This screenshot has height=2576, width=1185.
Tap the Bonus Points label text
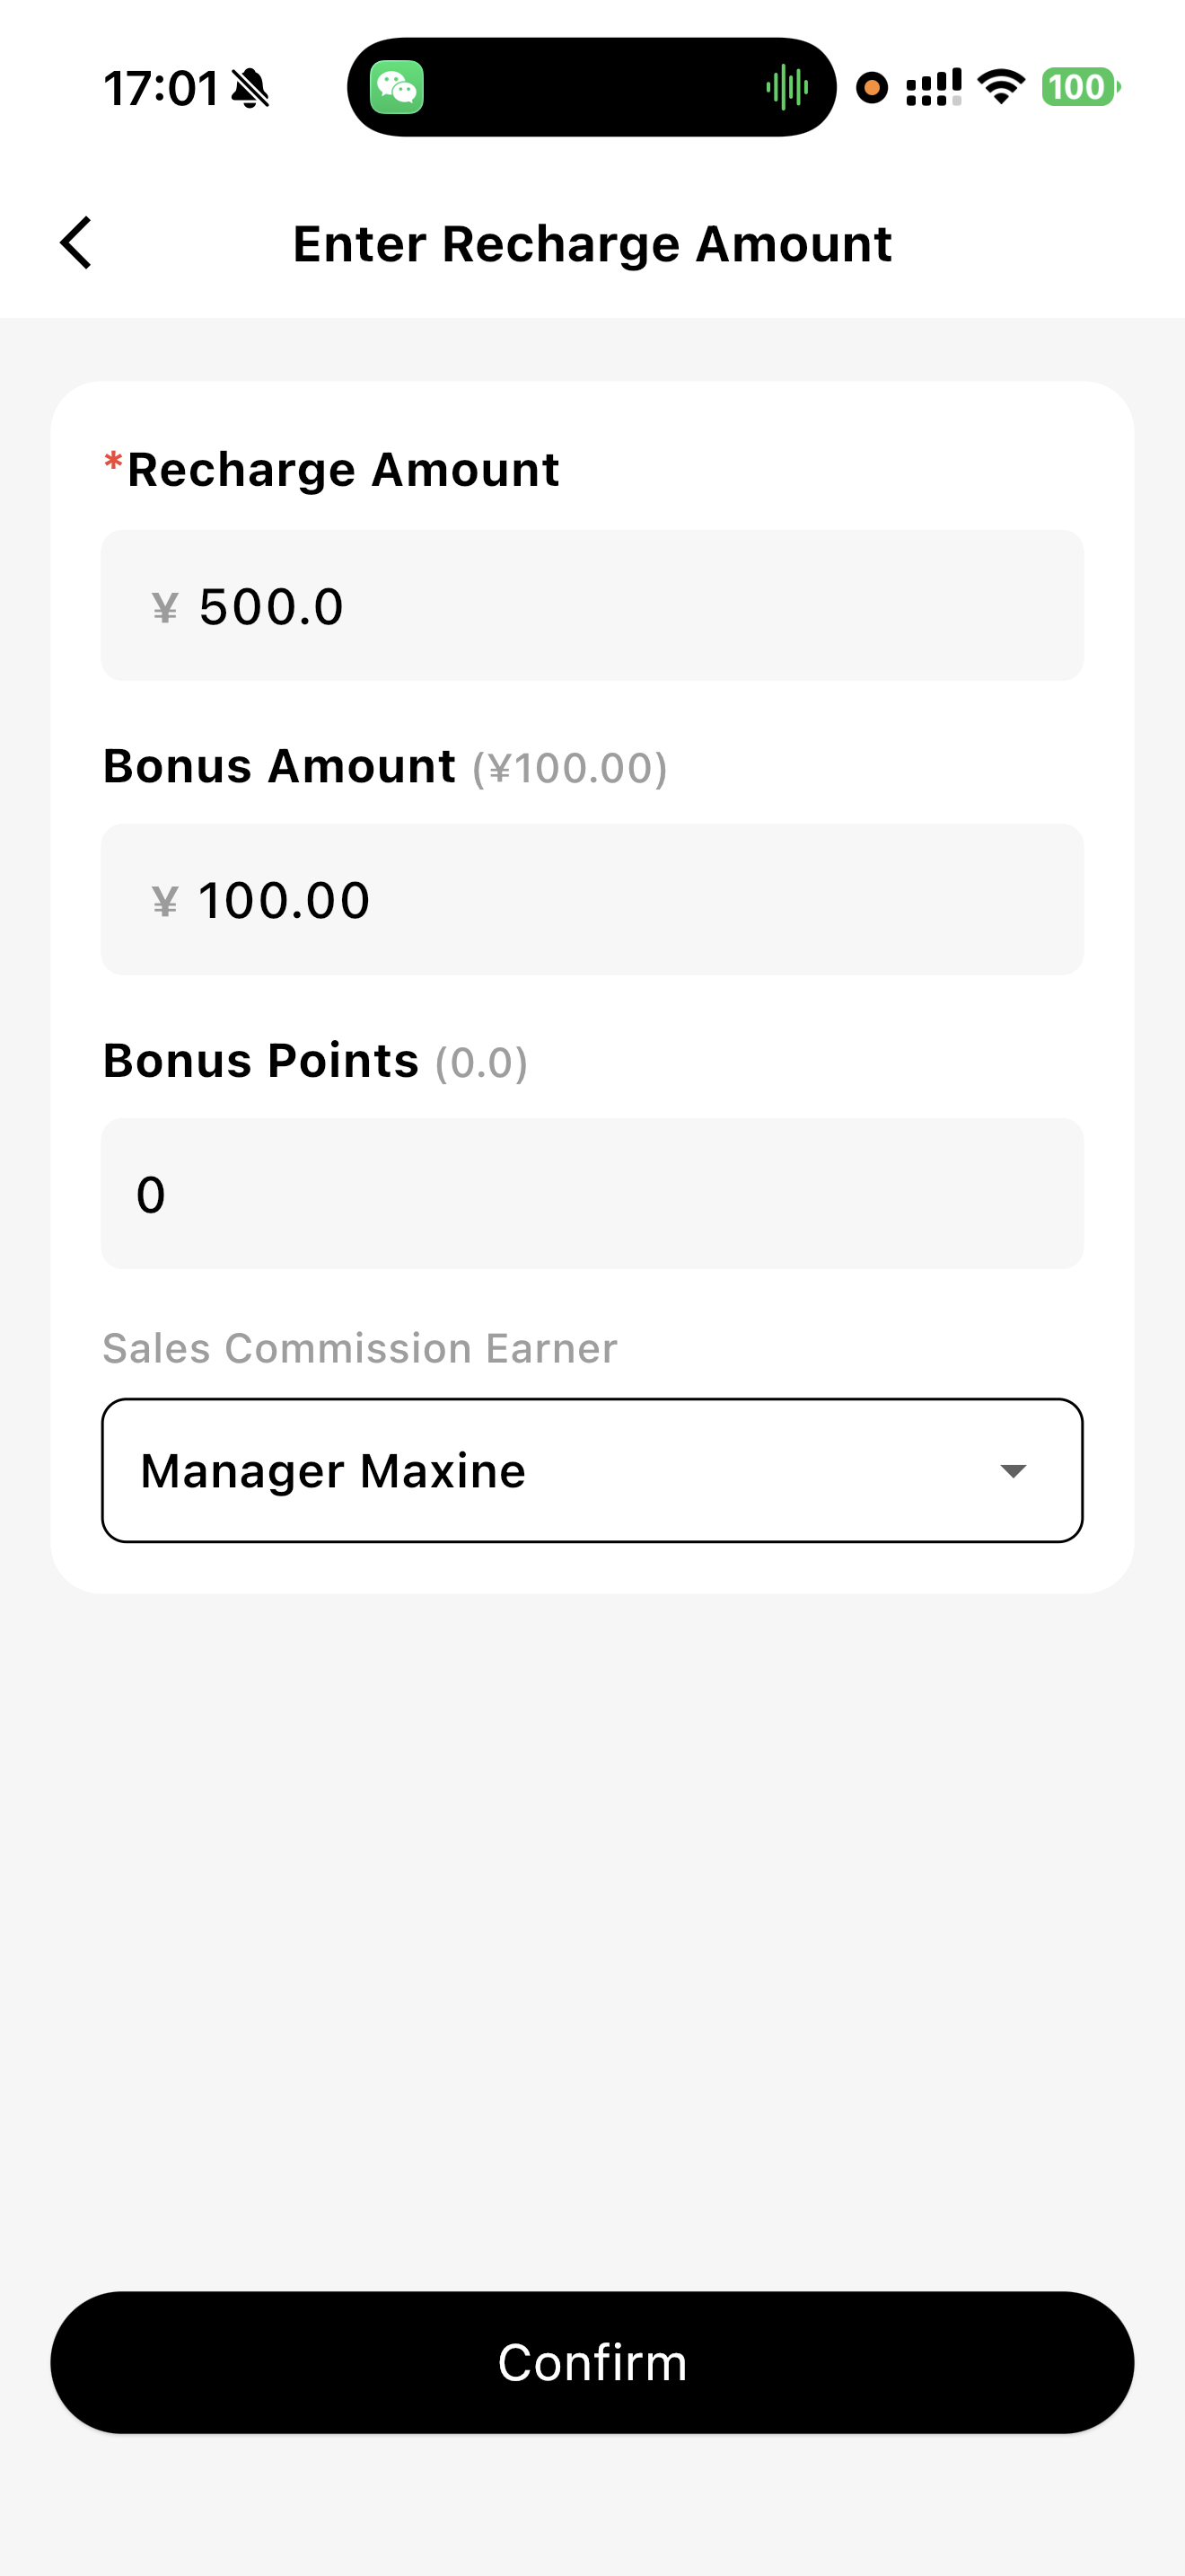pos(260,1060)
